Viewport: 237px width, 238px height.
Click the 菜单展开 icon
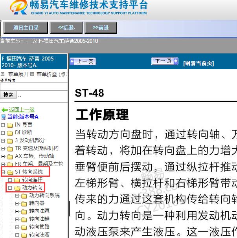(x=2, y=74)
